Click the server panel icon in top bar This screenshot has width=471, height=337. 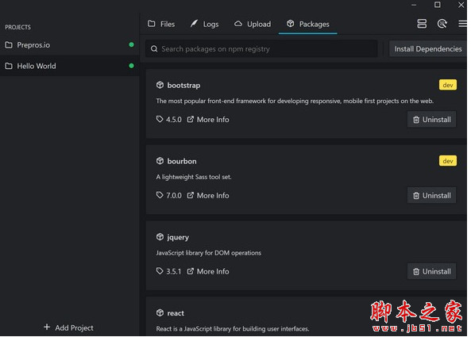422,24
